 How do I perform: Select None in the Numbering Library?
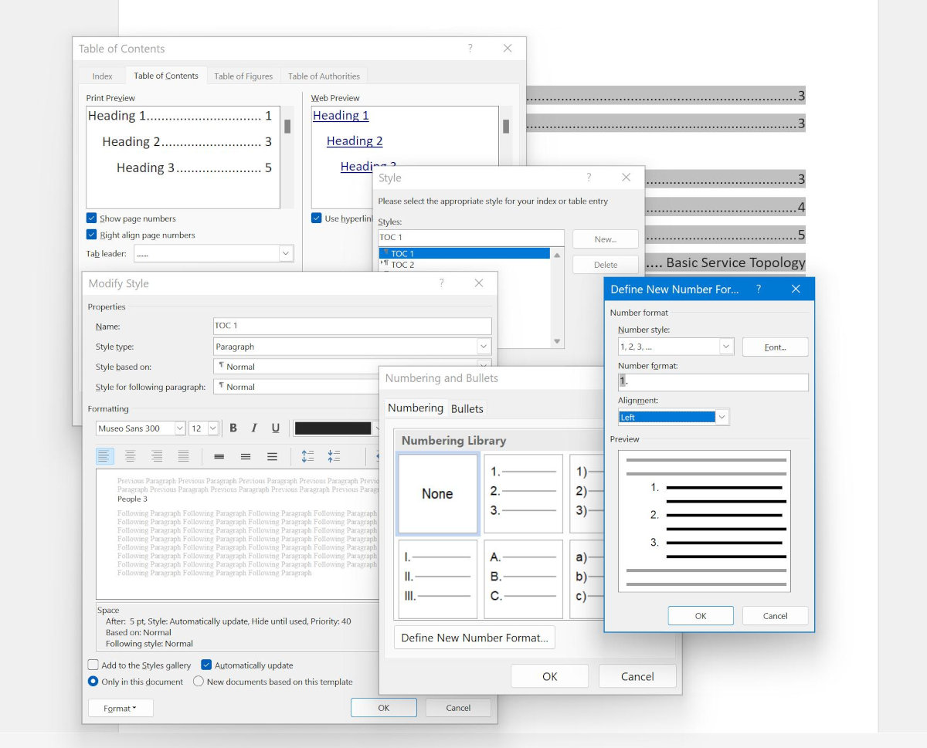(437, 493)
